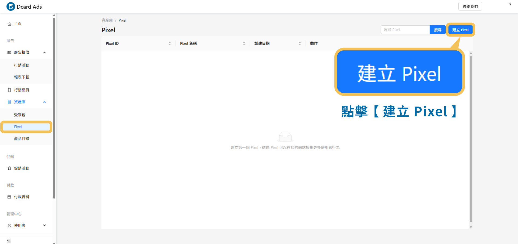
Task: Click the calendar icon beside 廣告投放
Action: [9, 52]
